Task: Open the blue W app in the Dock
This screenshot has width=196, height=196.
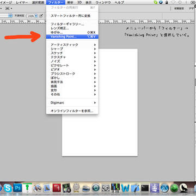Action: (x=125, y=188)
